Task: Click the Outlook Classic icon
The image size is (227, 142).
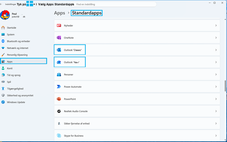Action: coord(59,50)
